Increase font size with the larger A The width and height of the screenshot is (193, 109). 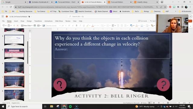(x=69, y=25)
